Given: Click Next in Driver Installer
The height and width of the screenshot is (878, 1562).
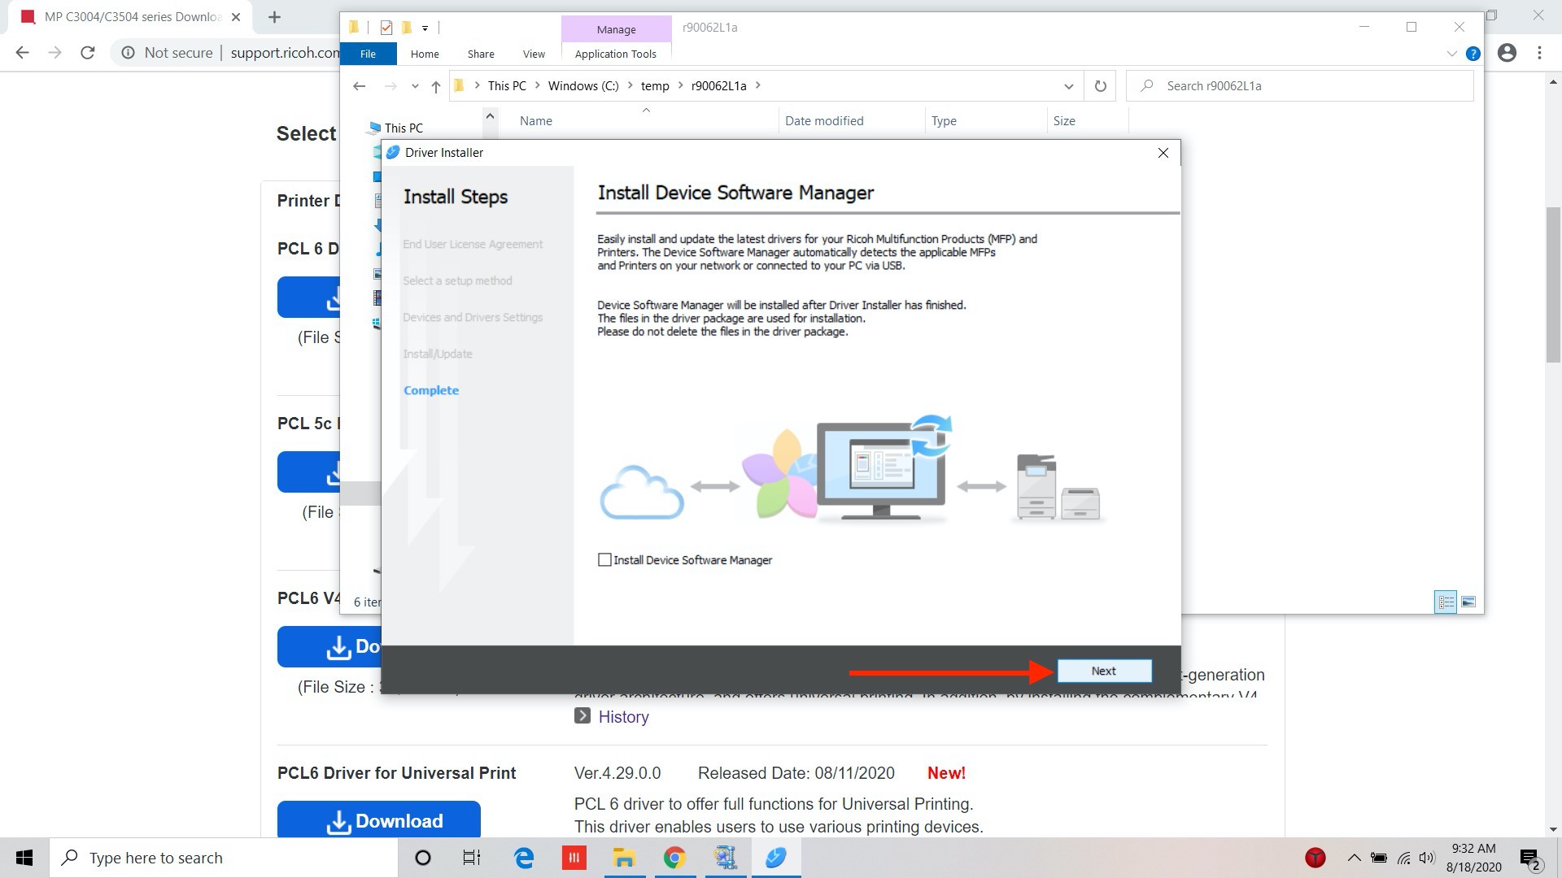Looking at the screenshot, I should pos(1104,671).
